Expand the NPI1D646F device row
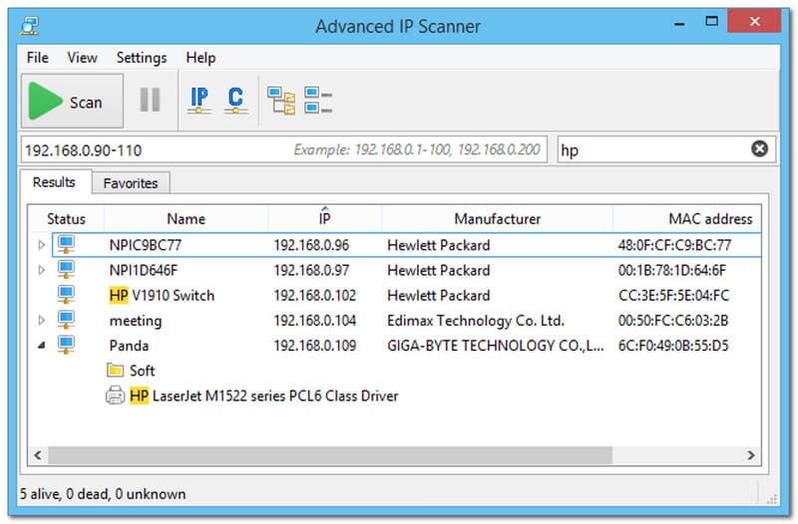Viewport: 798px width, 524px height. 41,270
